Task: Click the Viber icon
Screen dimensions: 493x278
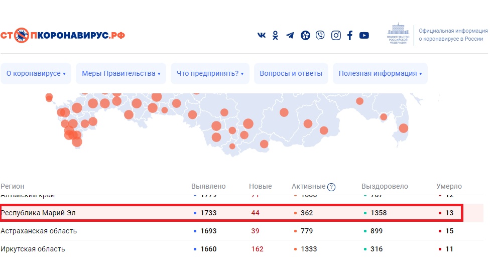Action: pyautogui.click(x=320, y=35)
